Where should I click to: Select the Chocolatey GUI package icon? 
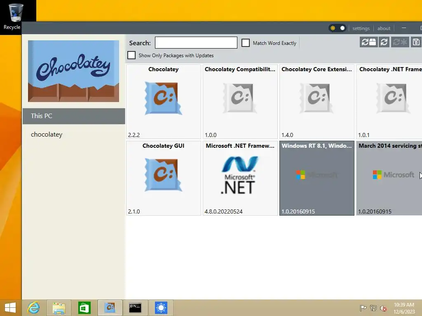click(x=163, y=175)
